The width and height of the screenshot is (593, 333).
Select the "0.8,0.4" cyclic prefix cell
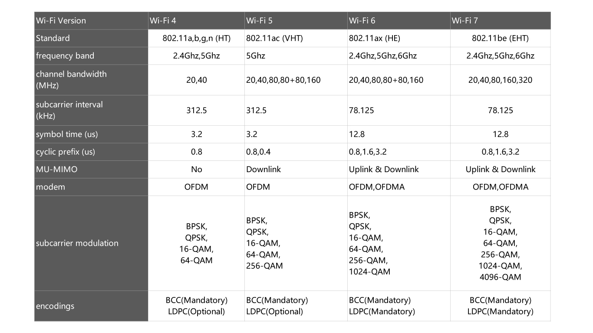click(x=260, y=152)
